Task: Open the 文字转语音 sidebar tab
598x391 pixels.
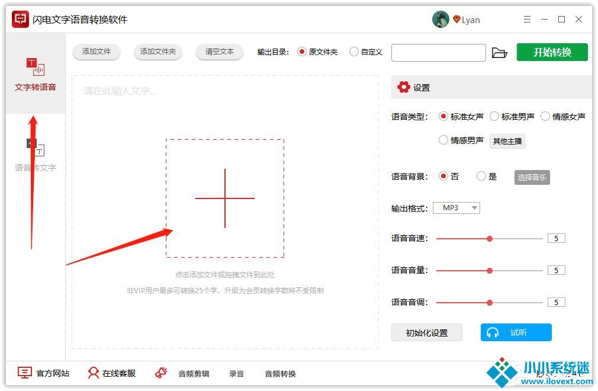Action: pyautogui.click(x=36, y=73)
